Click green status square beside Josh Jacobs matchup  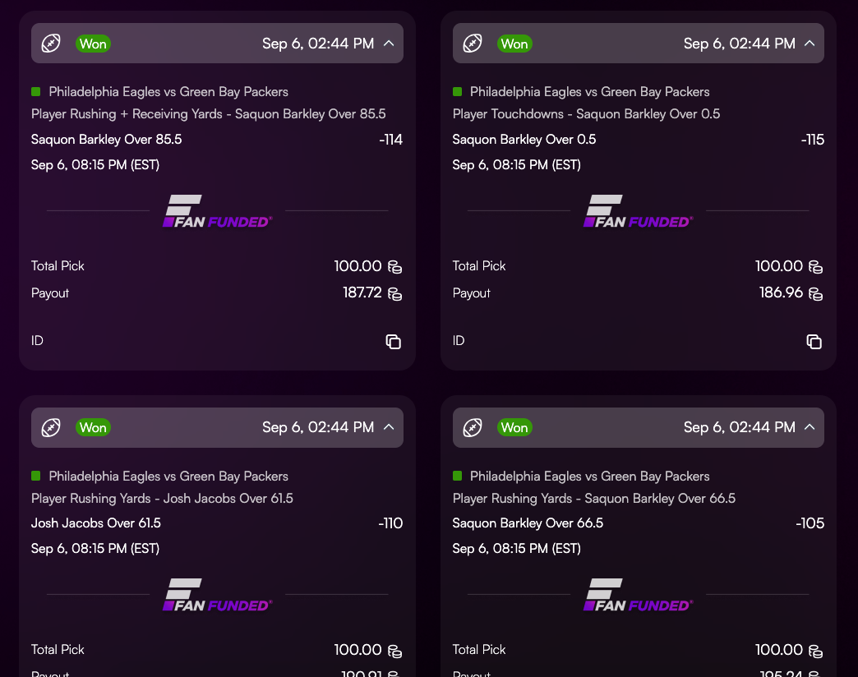[x=36, y=476]
